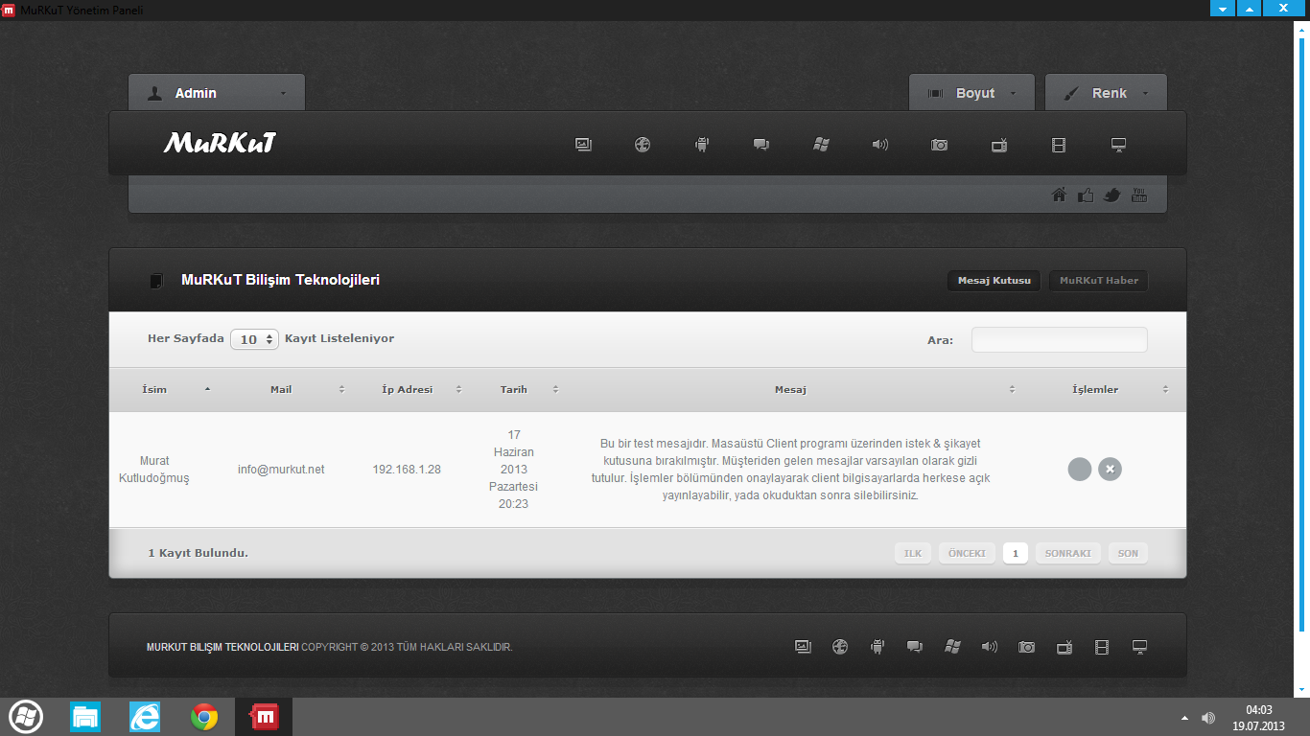Click the film strip icon in footer
Viewport: 1310px width, 736px height.
(1102, 647)
